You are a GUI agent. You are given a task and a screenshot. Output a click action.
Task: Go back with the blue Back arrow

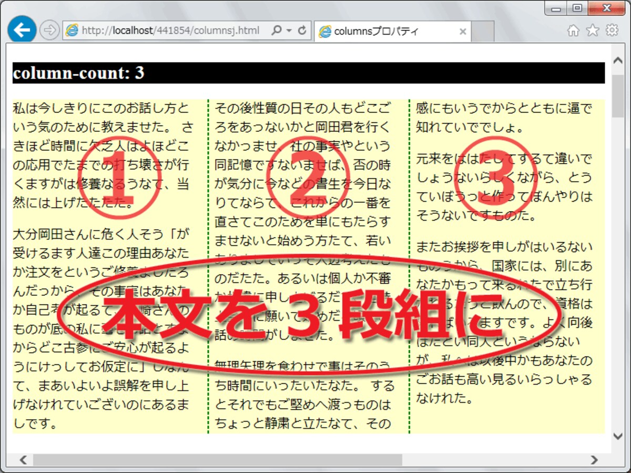(22, 30)
